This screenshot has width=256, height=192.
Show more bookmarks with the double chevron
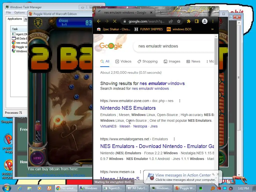point(212,29)
